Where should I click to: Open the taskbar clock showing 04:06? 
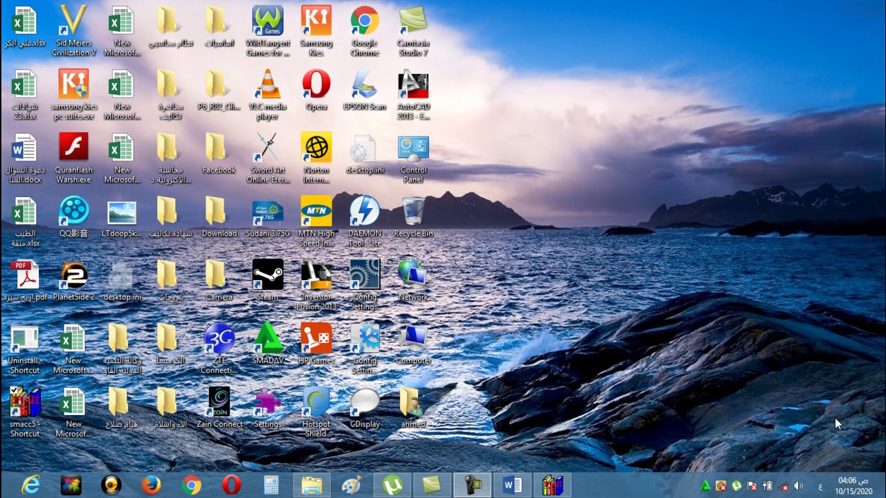pos(853,486)
